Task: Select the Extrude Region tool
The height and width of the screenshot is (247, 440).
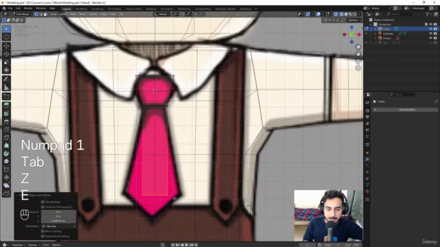Action: tap(6, 105)
